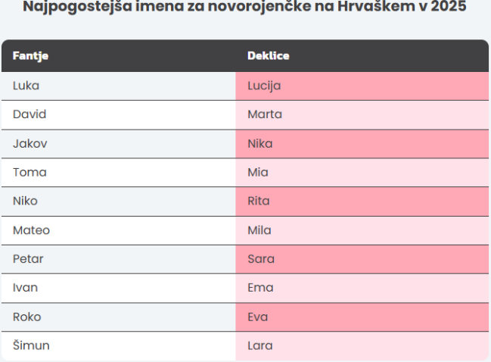Select the name Sara

pyautogui.click(x=261, y=258)
